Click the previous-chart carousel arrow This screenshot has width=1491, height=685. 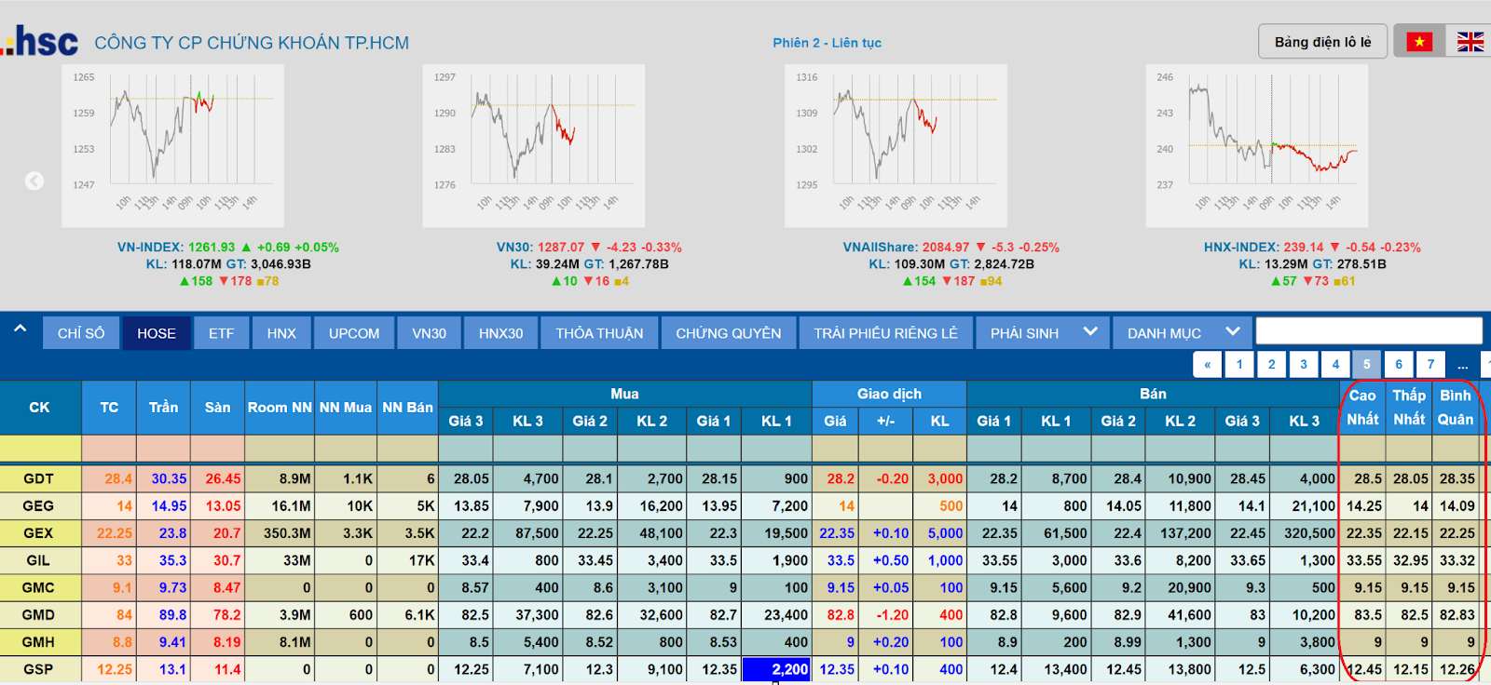[x=34, y=181]
